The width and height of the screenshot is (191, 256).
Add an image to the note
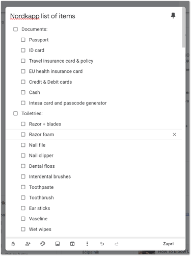[58, 244]
